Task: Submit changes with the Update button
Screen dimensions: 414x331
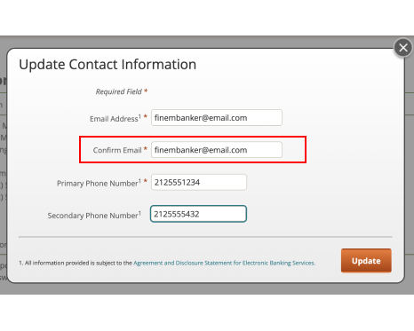Action: 366,261
